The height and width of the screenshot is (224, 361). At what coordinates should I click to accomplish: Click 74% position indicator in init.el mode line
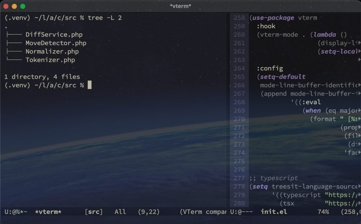[x=323, y=212]
